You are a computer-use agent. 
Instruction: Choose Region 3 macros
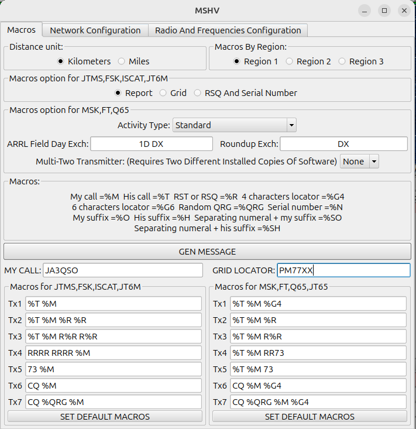(361, 61)
